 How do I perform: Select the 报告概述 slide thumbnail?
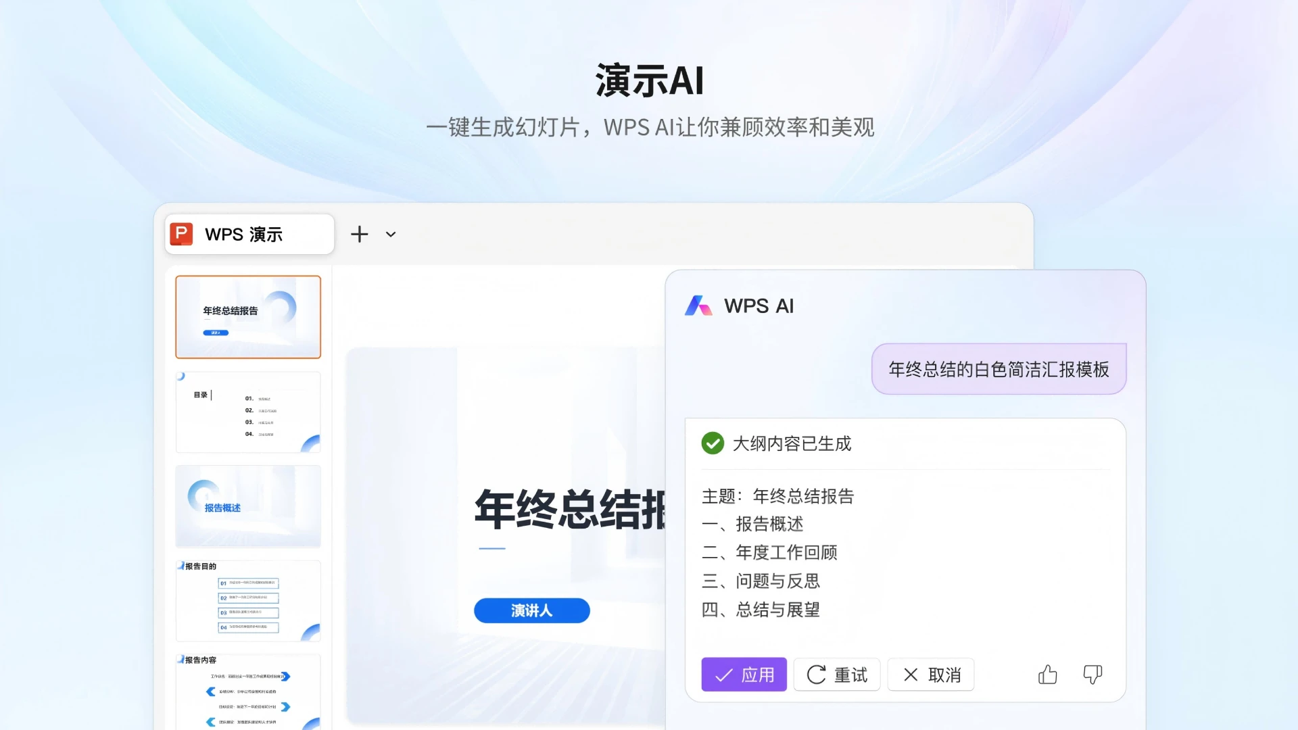point(248,506)
